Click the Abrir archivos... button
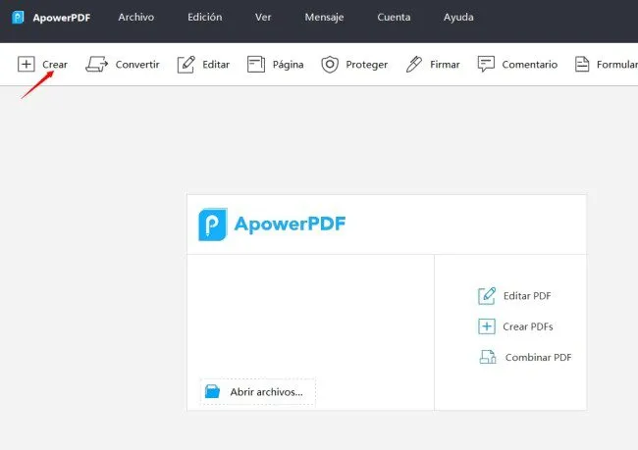Image resolution: width=638 pixels, height=450 pixels. [257, 392]
